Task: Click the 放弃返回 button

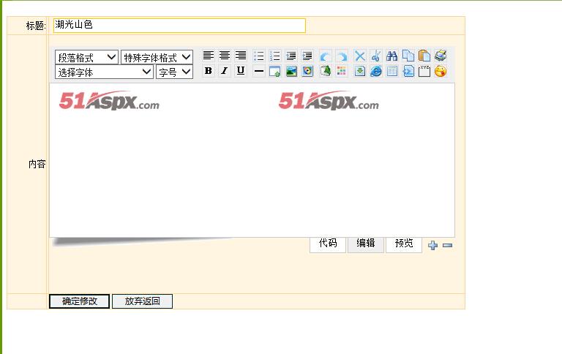Action: click(x=142, y=301)
